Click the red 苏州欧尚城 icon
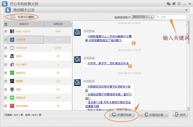Image resolution: width=193 pixels, height=127 pixels. tap(12, 106)
